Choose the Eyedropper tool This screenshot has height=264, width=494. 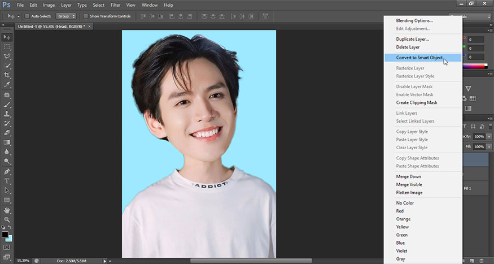(7, 85)
